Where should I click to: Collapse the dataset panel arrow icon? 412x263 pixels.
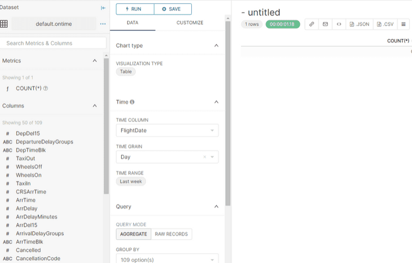103,8
